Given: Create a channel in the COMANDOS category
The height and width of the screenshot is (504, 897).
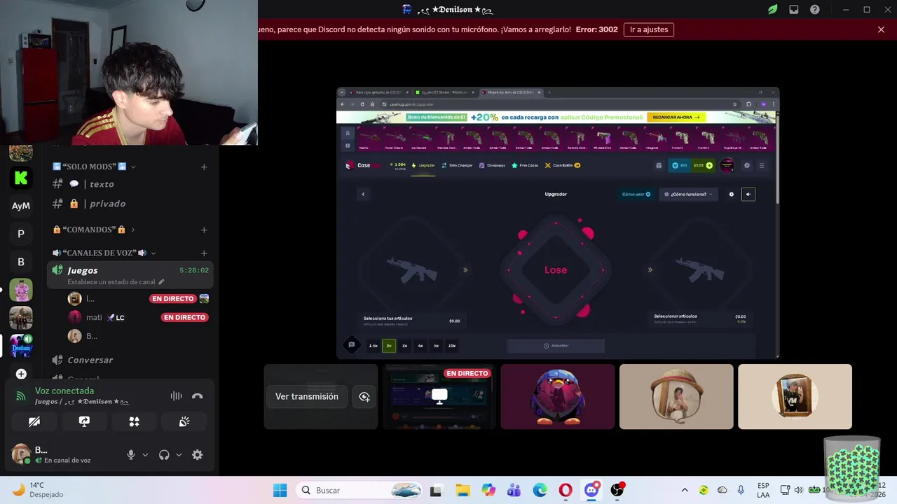Looking at the screenshot, I should (204, 230).
